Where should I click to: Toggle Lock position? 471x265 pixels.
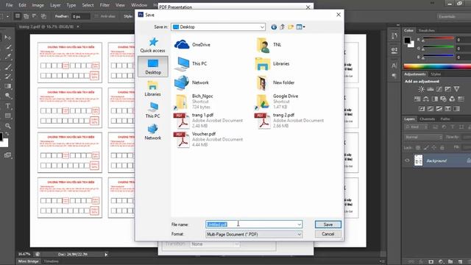pos(433,147)
